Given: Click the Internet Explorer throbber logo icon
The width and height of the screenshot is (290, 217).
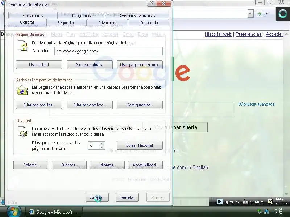Looking at the screenshot, I should coord(283,14).
